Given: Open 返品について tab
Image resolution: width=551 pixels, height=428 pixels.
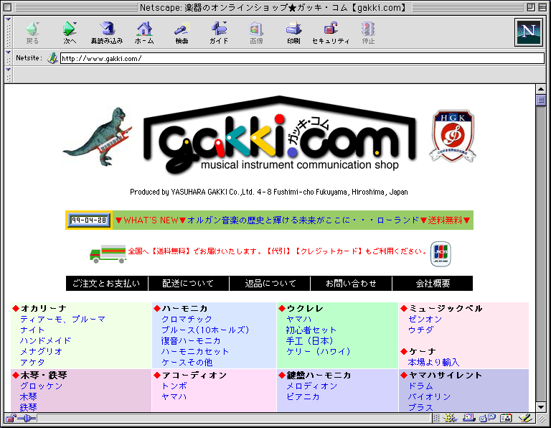Looking at the screenshot, I should click(x=270, y=284).
